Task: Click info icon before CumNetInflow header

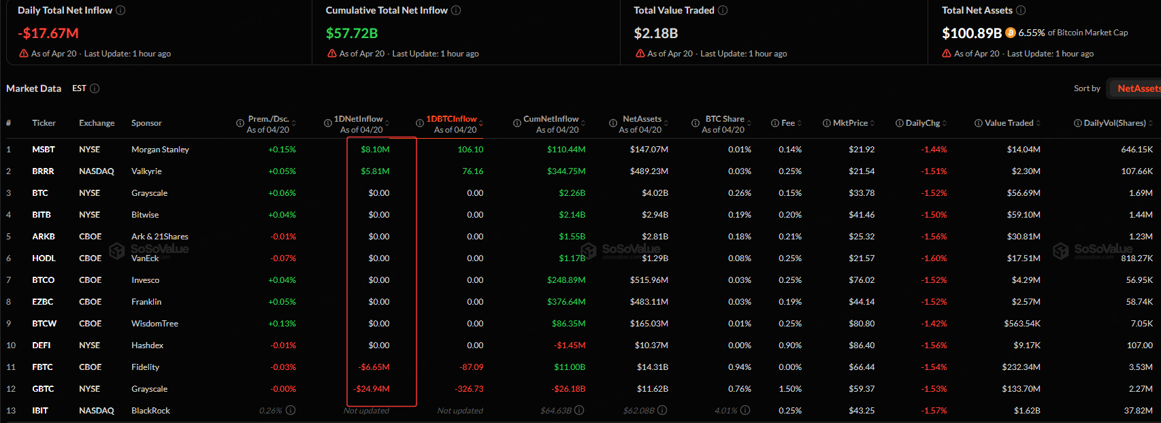Action: click(517, 123)
